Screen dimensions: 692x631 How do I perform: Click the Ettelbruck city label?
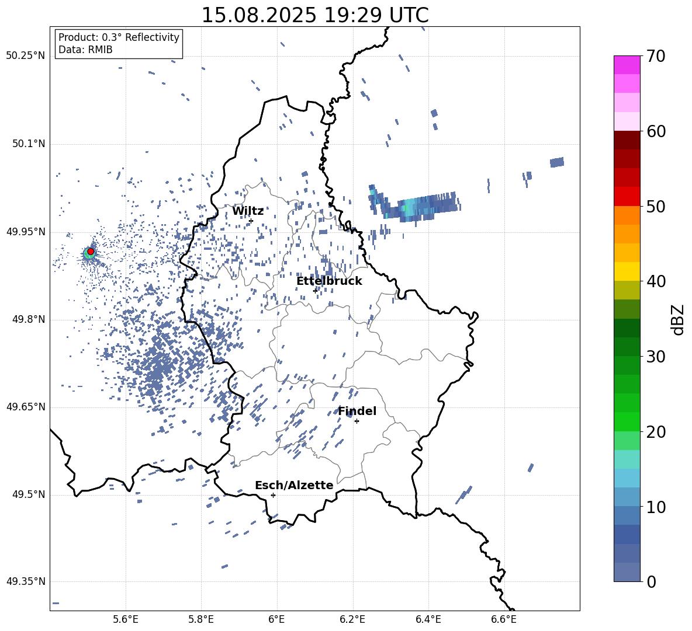pyautogui.click(x=329, y=281)
